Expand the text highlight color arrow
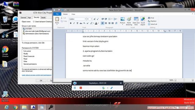 [94, 23]
